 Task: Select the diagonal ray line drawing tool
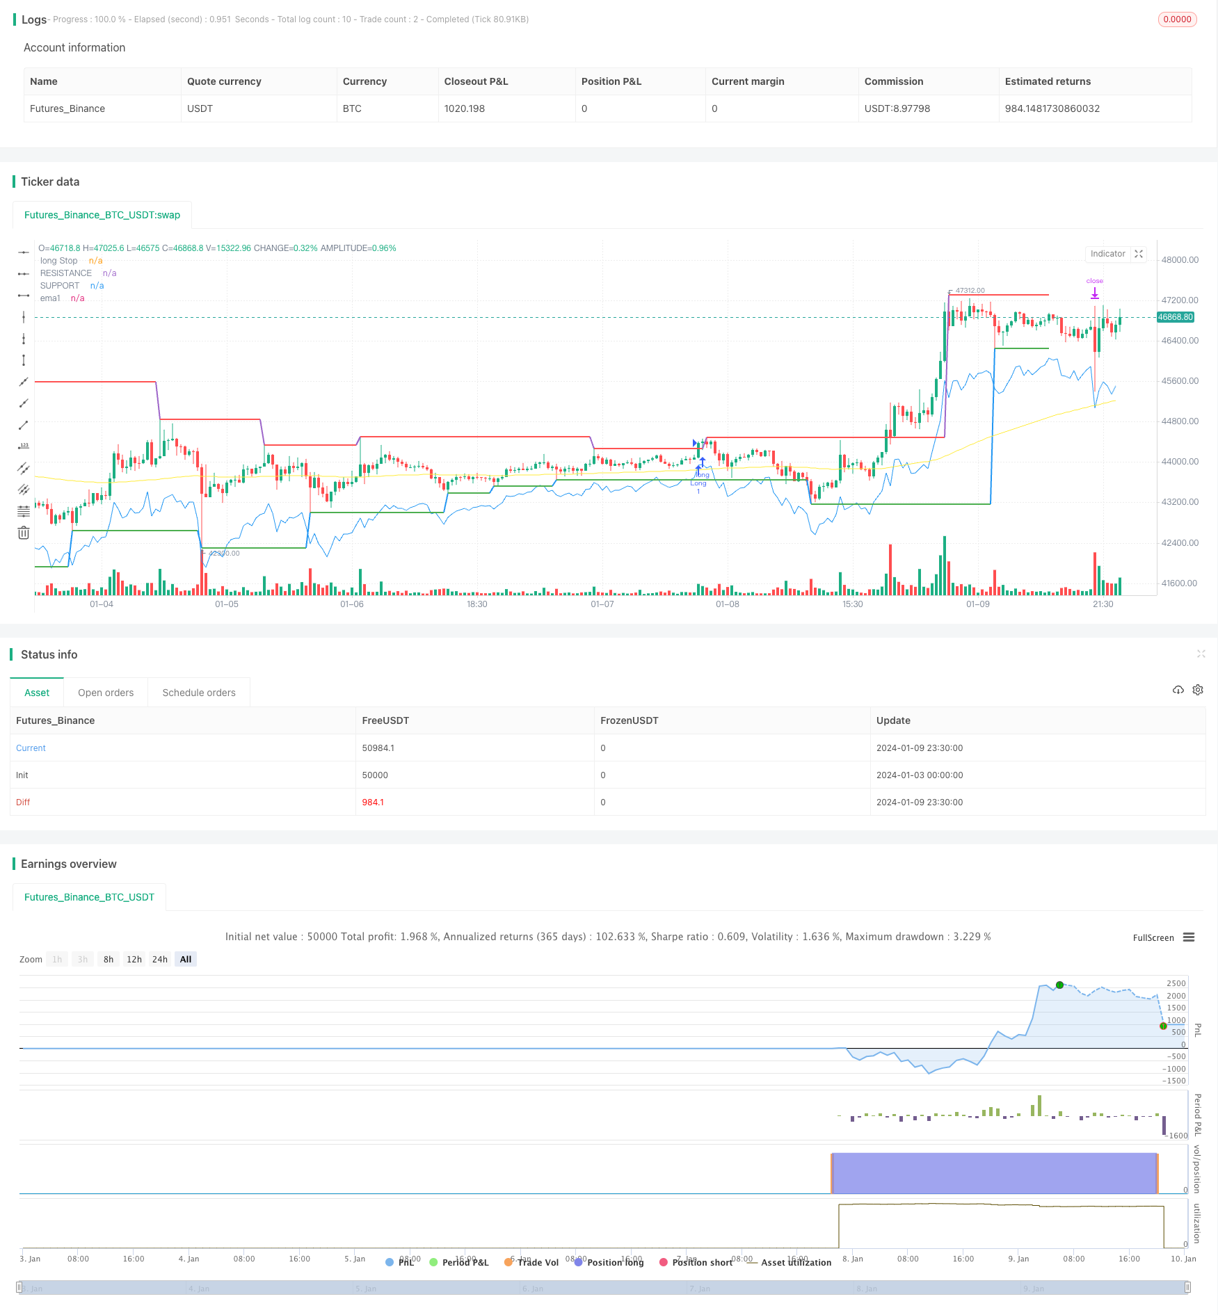[24, 403]
